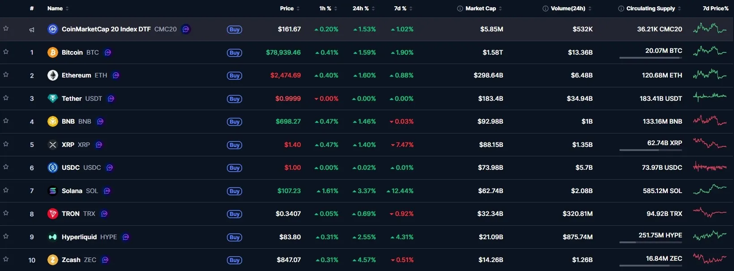Viewport: 734px width, 271px height.
Task: Click Buy button for Zcash
Action: point(235,260)
